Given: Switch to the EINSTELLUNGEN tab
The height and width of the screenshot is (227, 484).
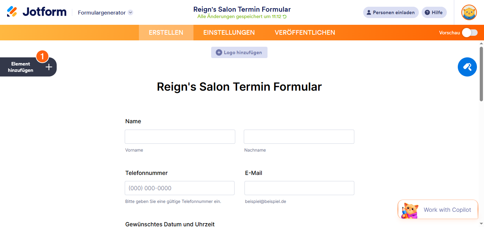Looking at the screenshot, I should (x=229, y=33).
